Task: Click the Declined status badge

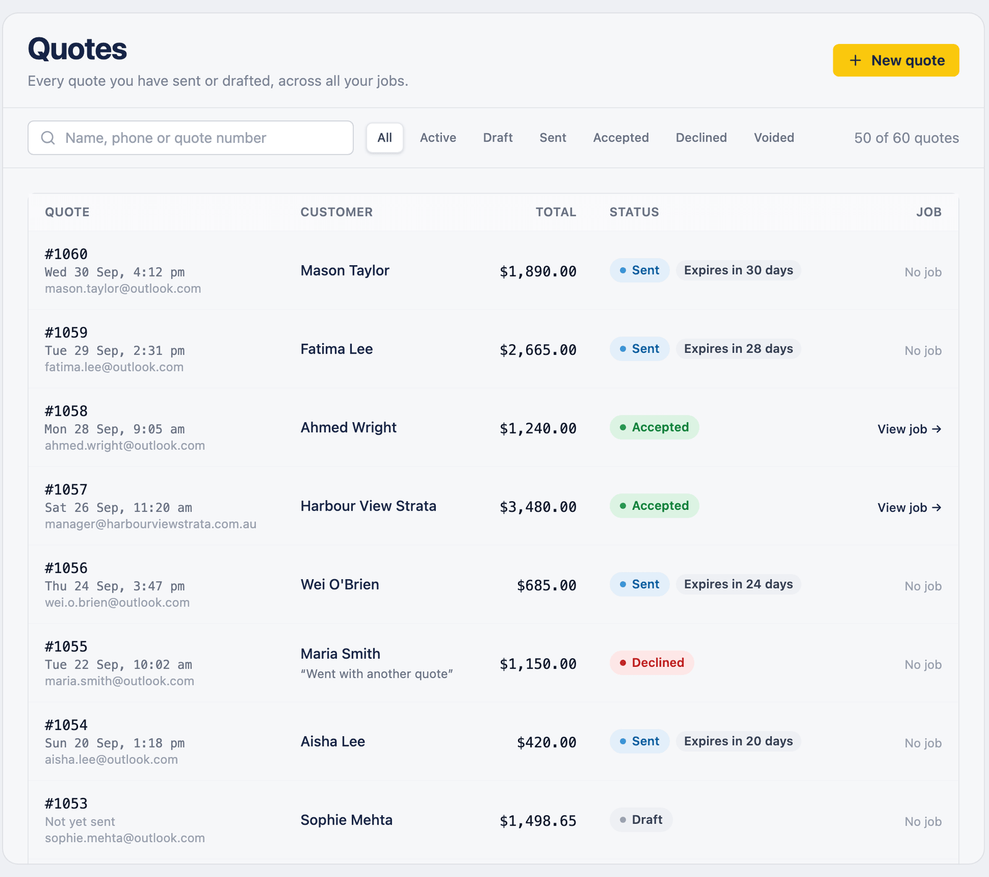Action: pyautogui.click(x=652, y=663)
